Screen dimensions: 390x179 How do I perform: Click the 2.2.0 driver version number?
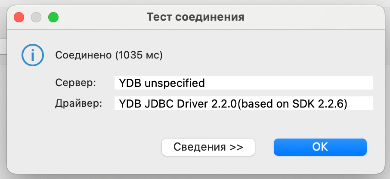pyautogui.click(x=224, y=103)
